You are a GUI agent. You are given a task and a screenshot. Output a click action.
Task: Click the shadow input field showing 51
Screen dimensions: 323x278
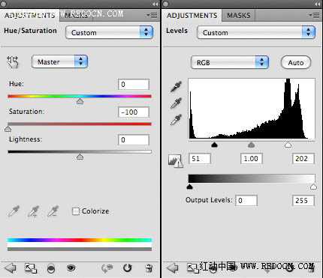[200, 159]
